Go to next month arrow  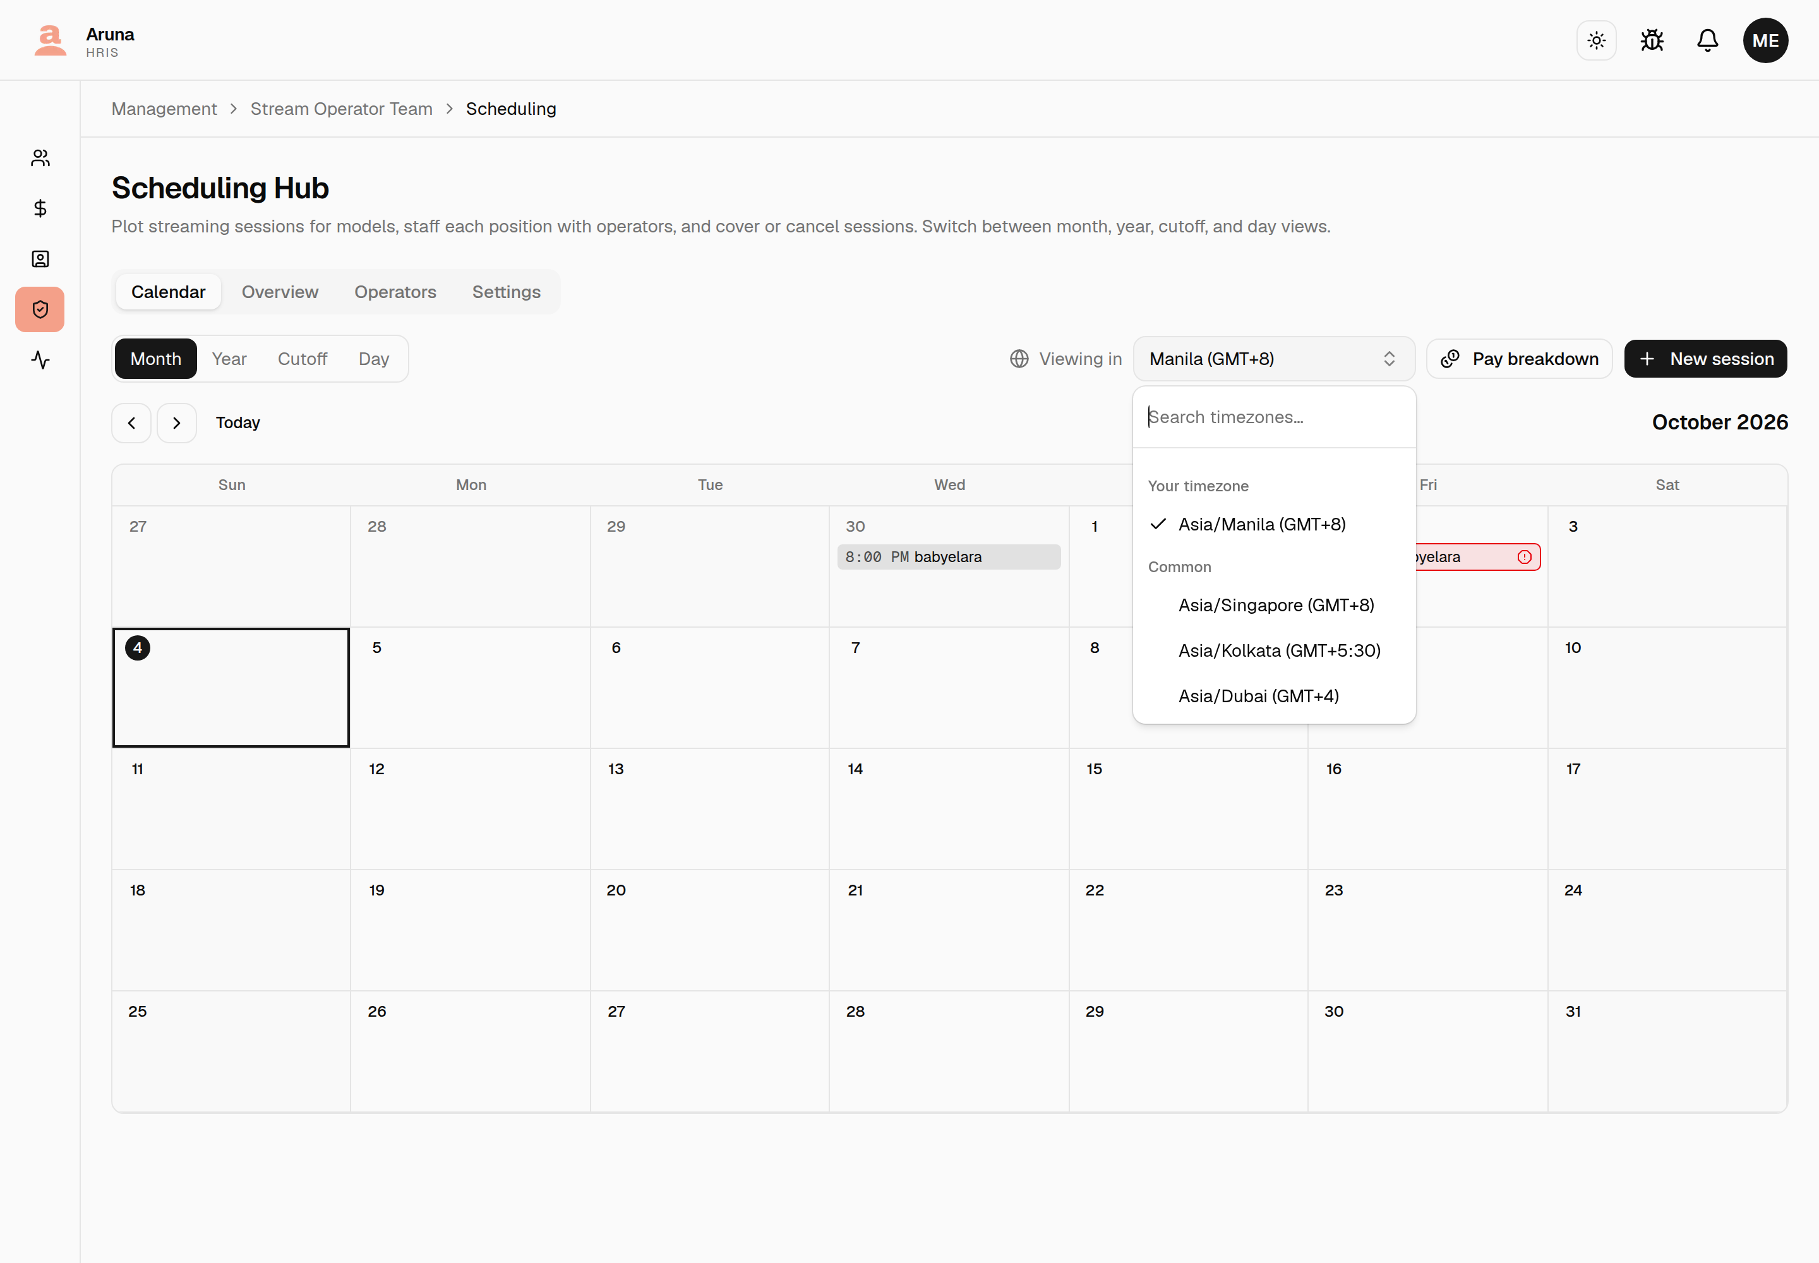[176, 422]
